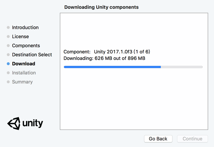Viewport: 214px width, 147px height.
Task: Click the blue download progress bar
Action: [112, 67]
